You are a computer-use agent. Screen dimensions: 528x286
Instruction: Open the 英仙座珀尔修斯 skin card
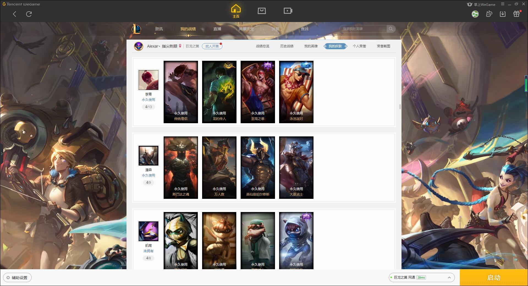point(258,167)
